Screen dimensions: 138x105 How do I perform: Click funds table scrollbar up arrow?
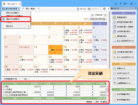pyautogui.click(x=108, y=87)
